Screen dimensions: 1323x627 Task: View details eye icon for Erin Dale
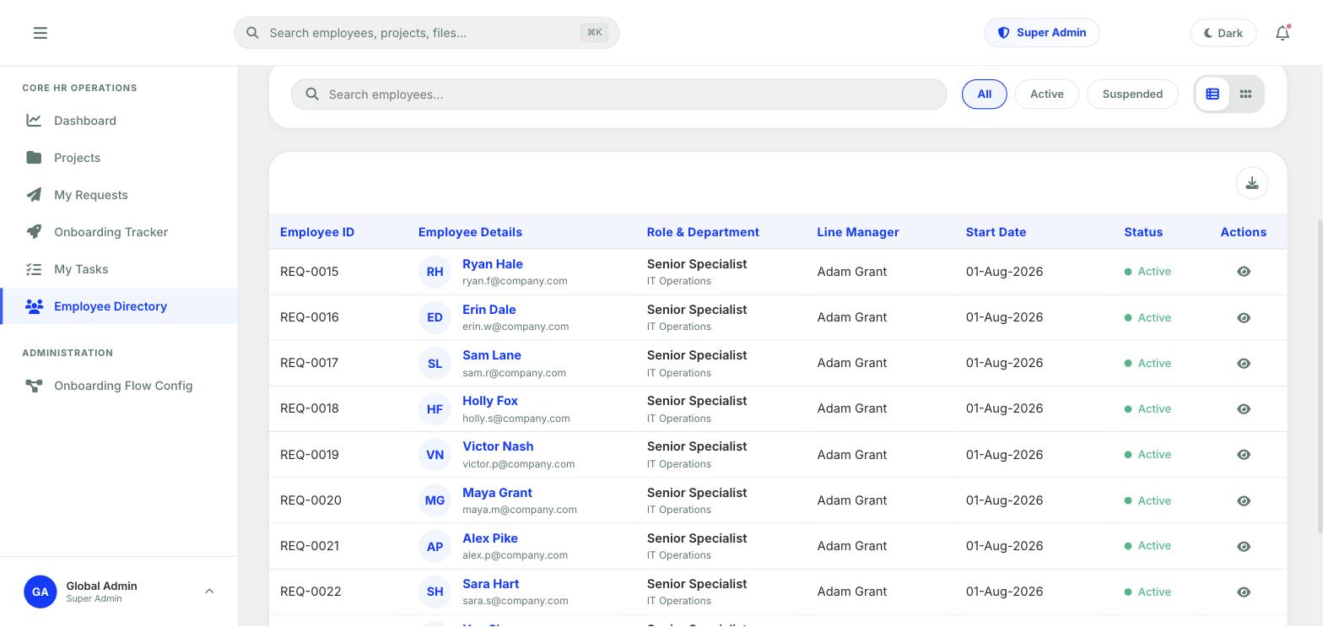pos(1244,317)
